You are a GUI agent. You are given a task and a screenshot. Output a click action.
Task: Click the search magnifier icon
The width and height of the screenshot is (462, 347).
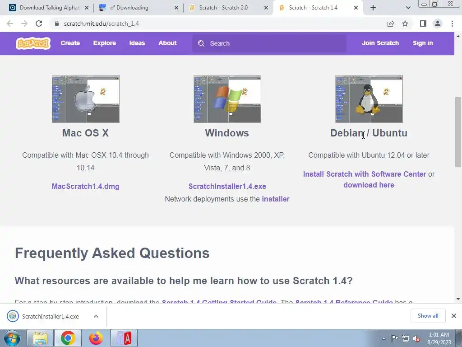(201, 43)
